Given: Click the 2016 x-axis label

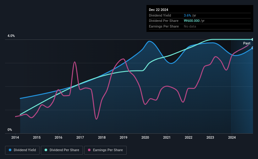Looking at the screenshot, I should [58, 137].
